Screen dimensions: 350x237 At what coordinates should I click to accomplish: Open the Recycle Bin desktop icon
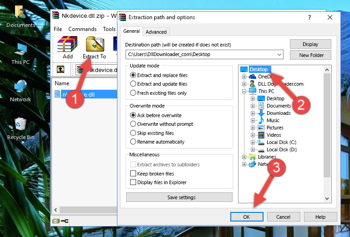click(x=20, y=129)
